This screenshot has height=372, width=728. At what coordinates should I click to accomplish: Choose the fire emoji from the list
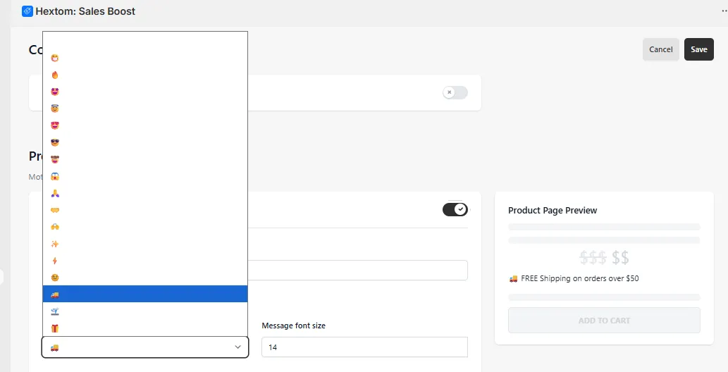click(x=145, y=75)
